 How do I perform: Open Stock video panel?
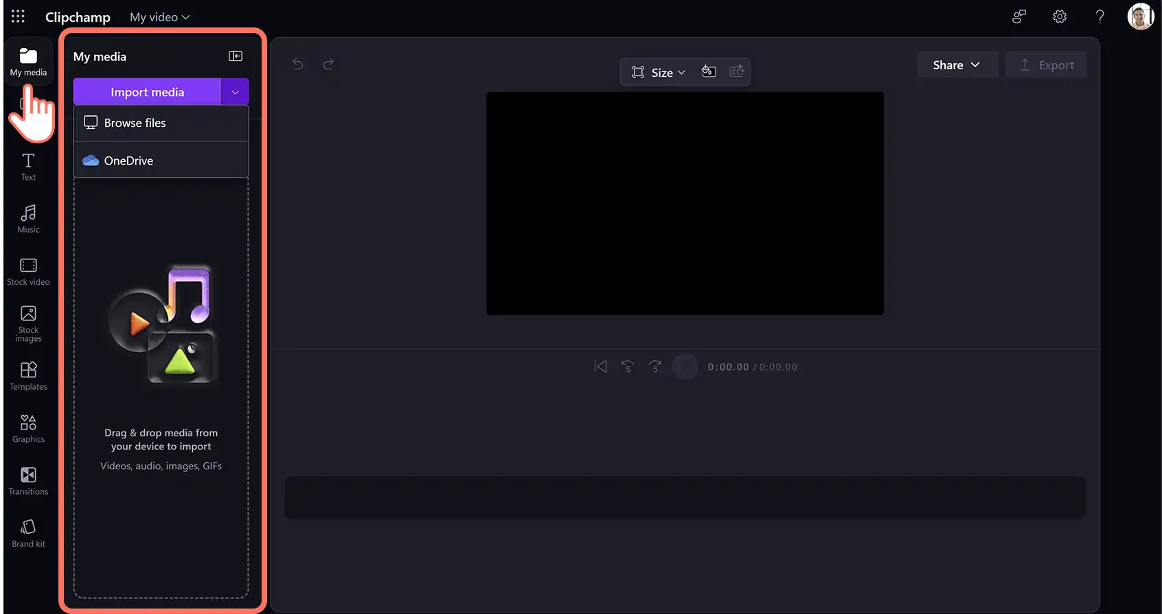pos(28,272)
